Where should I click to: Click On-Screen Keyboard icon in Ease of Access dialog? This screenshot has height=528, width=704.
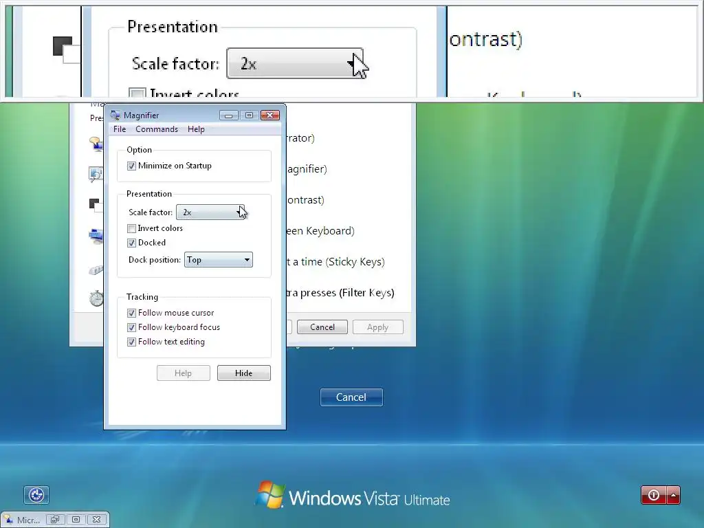96,236
